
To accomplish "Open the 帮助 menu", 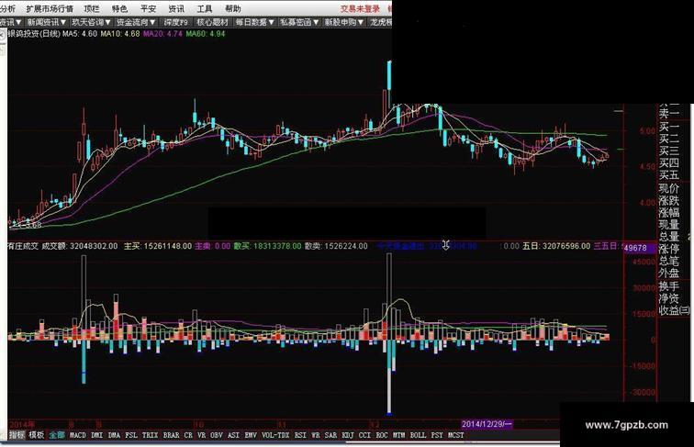I will 233,9.
